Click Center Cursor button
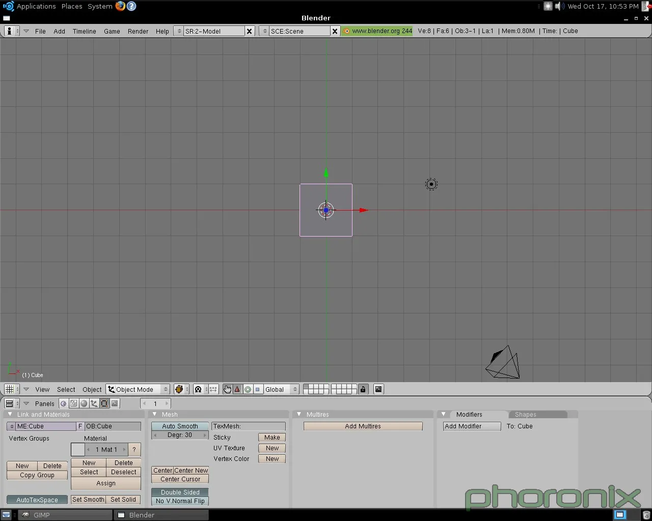Screen dimensions: 652x521 click(180, 479)
